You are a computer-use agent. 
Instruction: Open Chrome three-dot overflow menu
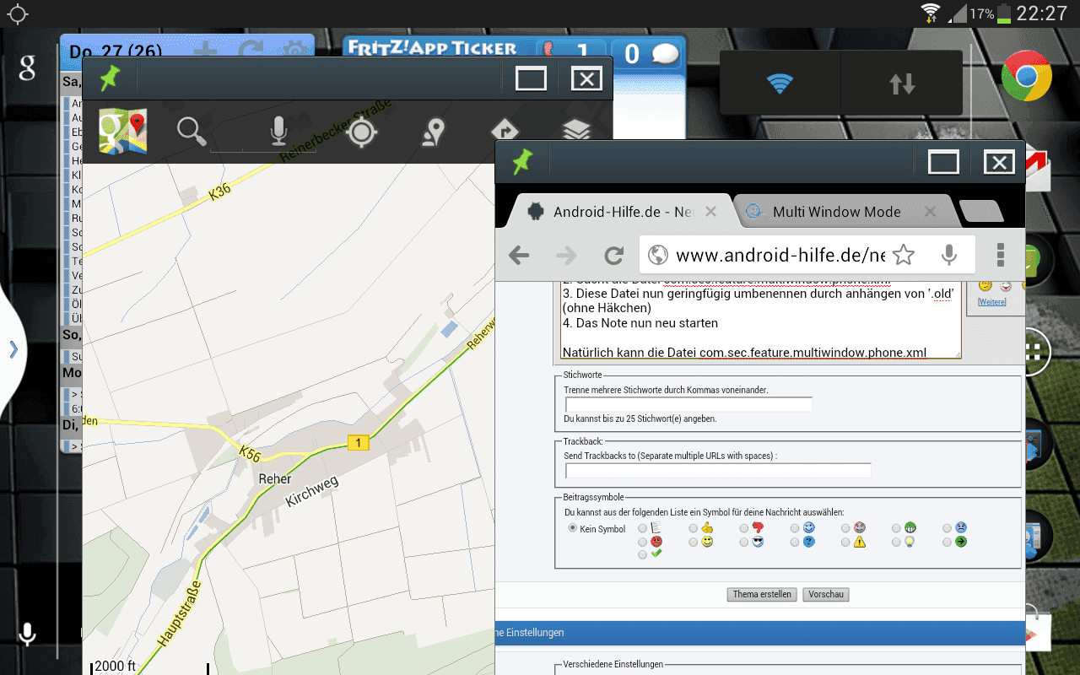click(x=1001, y=255)
